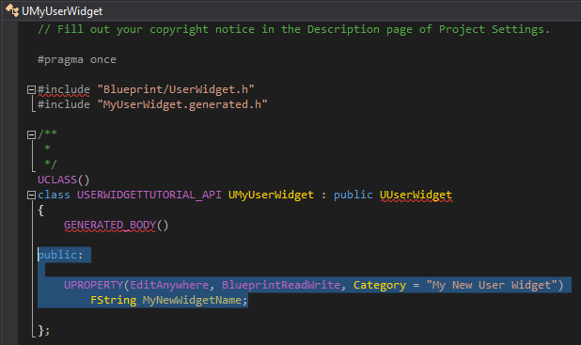Click the class icon beside UMyUserWidget
This screenshot has width=581, height=345.
12,10
